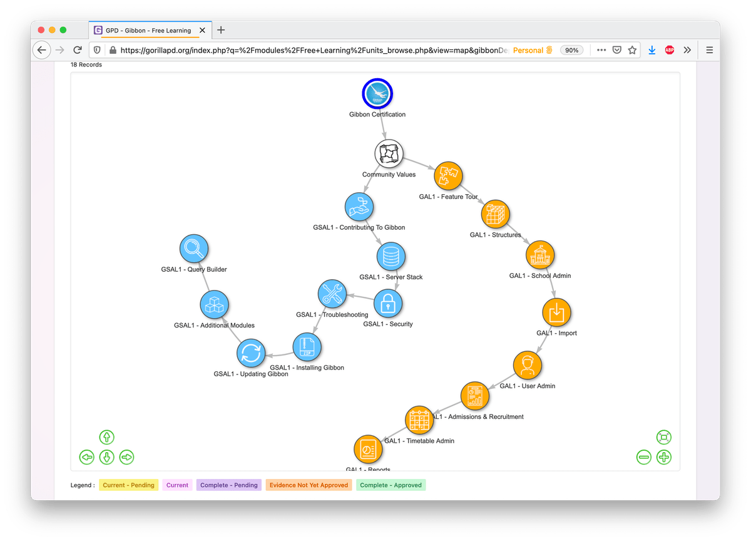The width and height of the screenshot is (751, 541).
Task: Open the GAL1 Timetable Admin calendar node
Action: [x=419, y=420]
